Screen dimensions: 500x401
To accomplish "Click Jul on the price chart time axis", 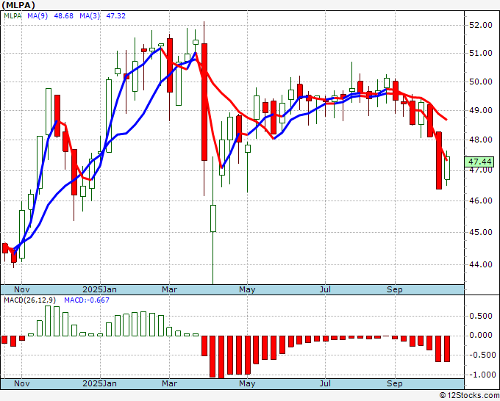I will click(325, 289).
